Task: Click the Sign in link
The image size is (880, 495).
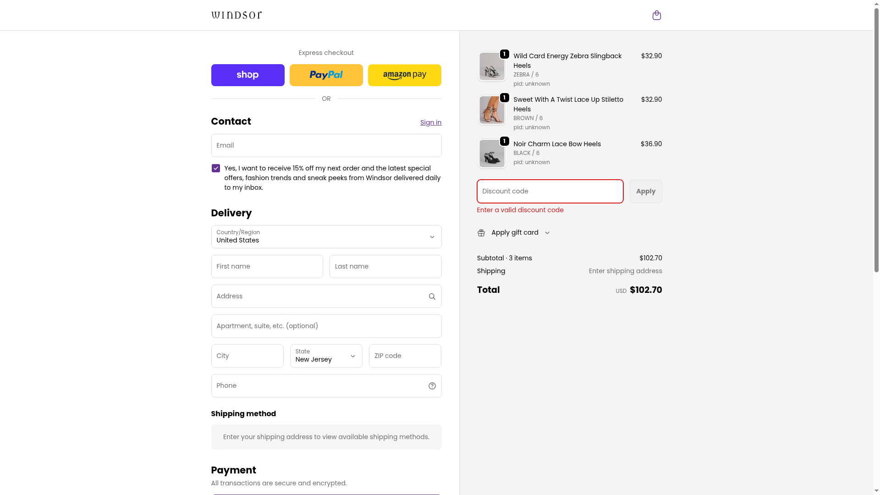Action: pyautogui.click(x=430, y=122)
